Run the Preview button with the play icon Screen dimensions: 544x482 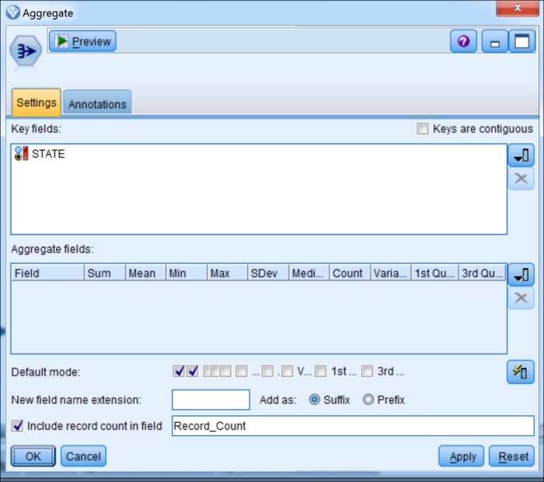pyautogui.click(x=82, y=41)
